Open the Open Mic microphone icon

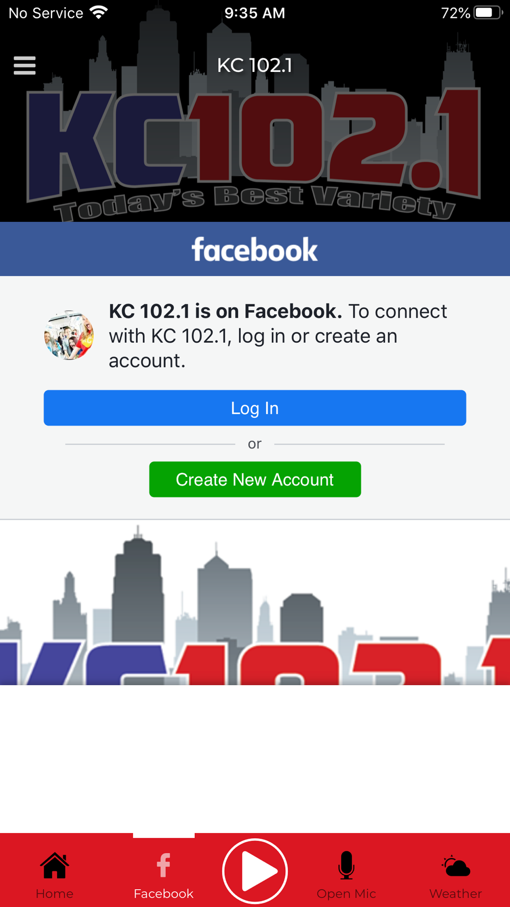pyautogui.click(x=346, y=865)
